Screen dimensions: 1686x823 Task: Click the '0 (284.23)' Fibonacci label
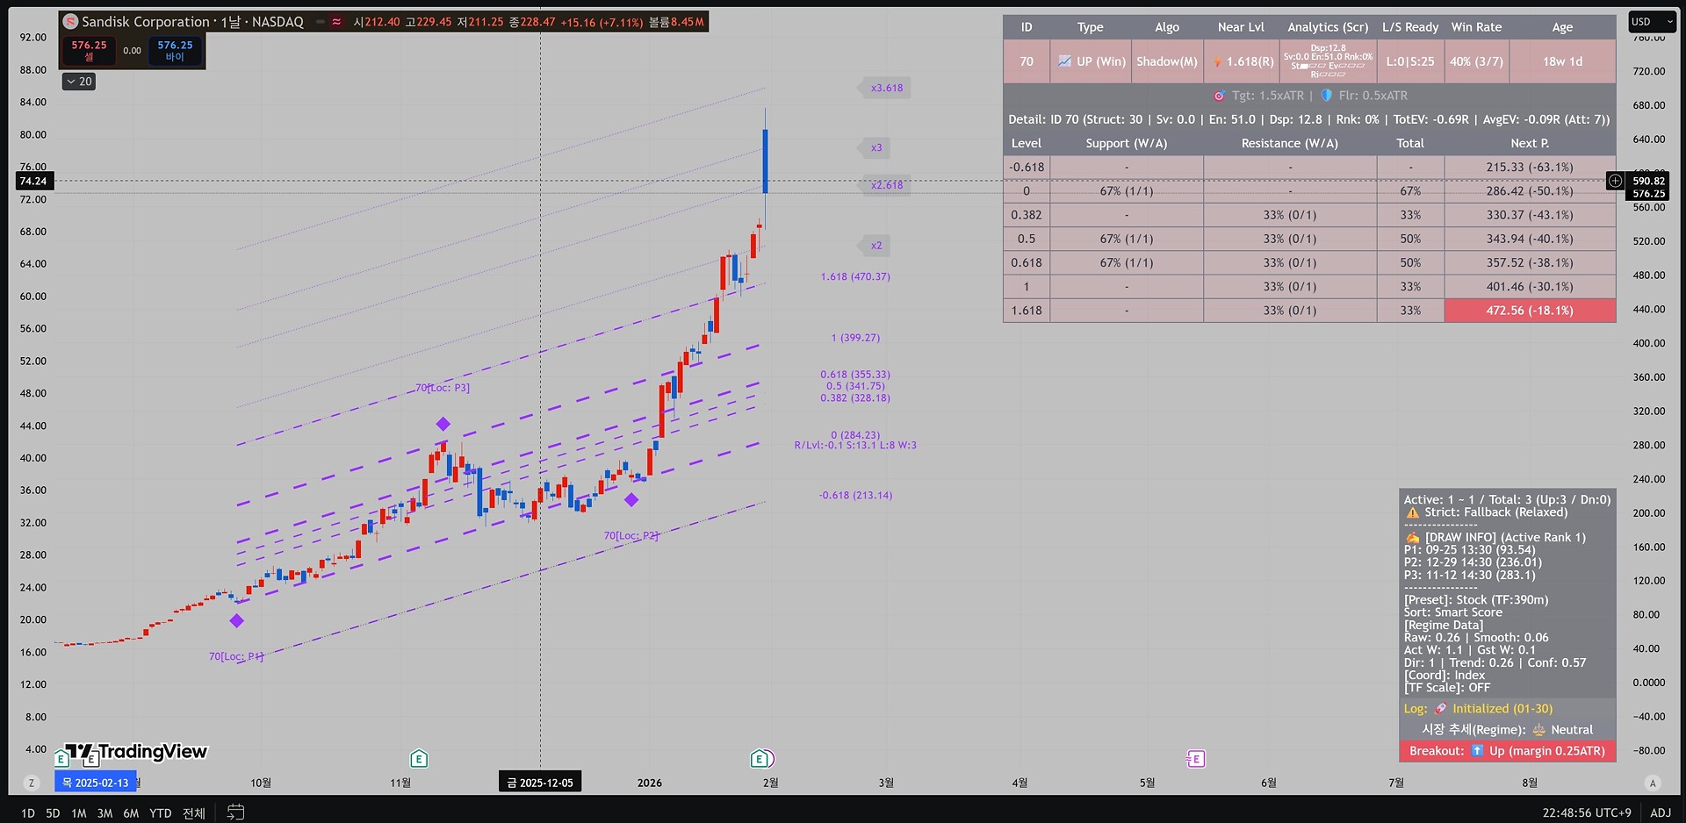click(855, 435)
